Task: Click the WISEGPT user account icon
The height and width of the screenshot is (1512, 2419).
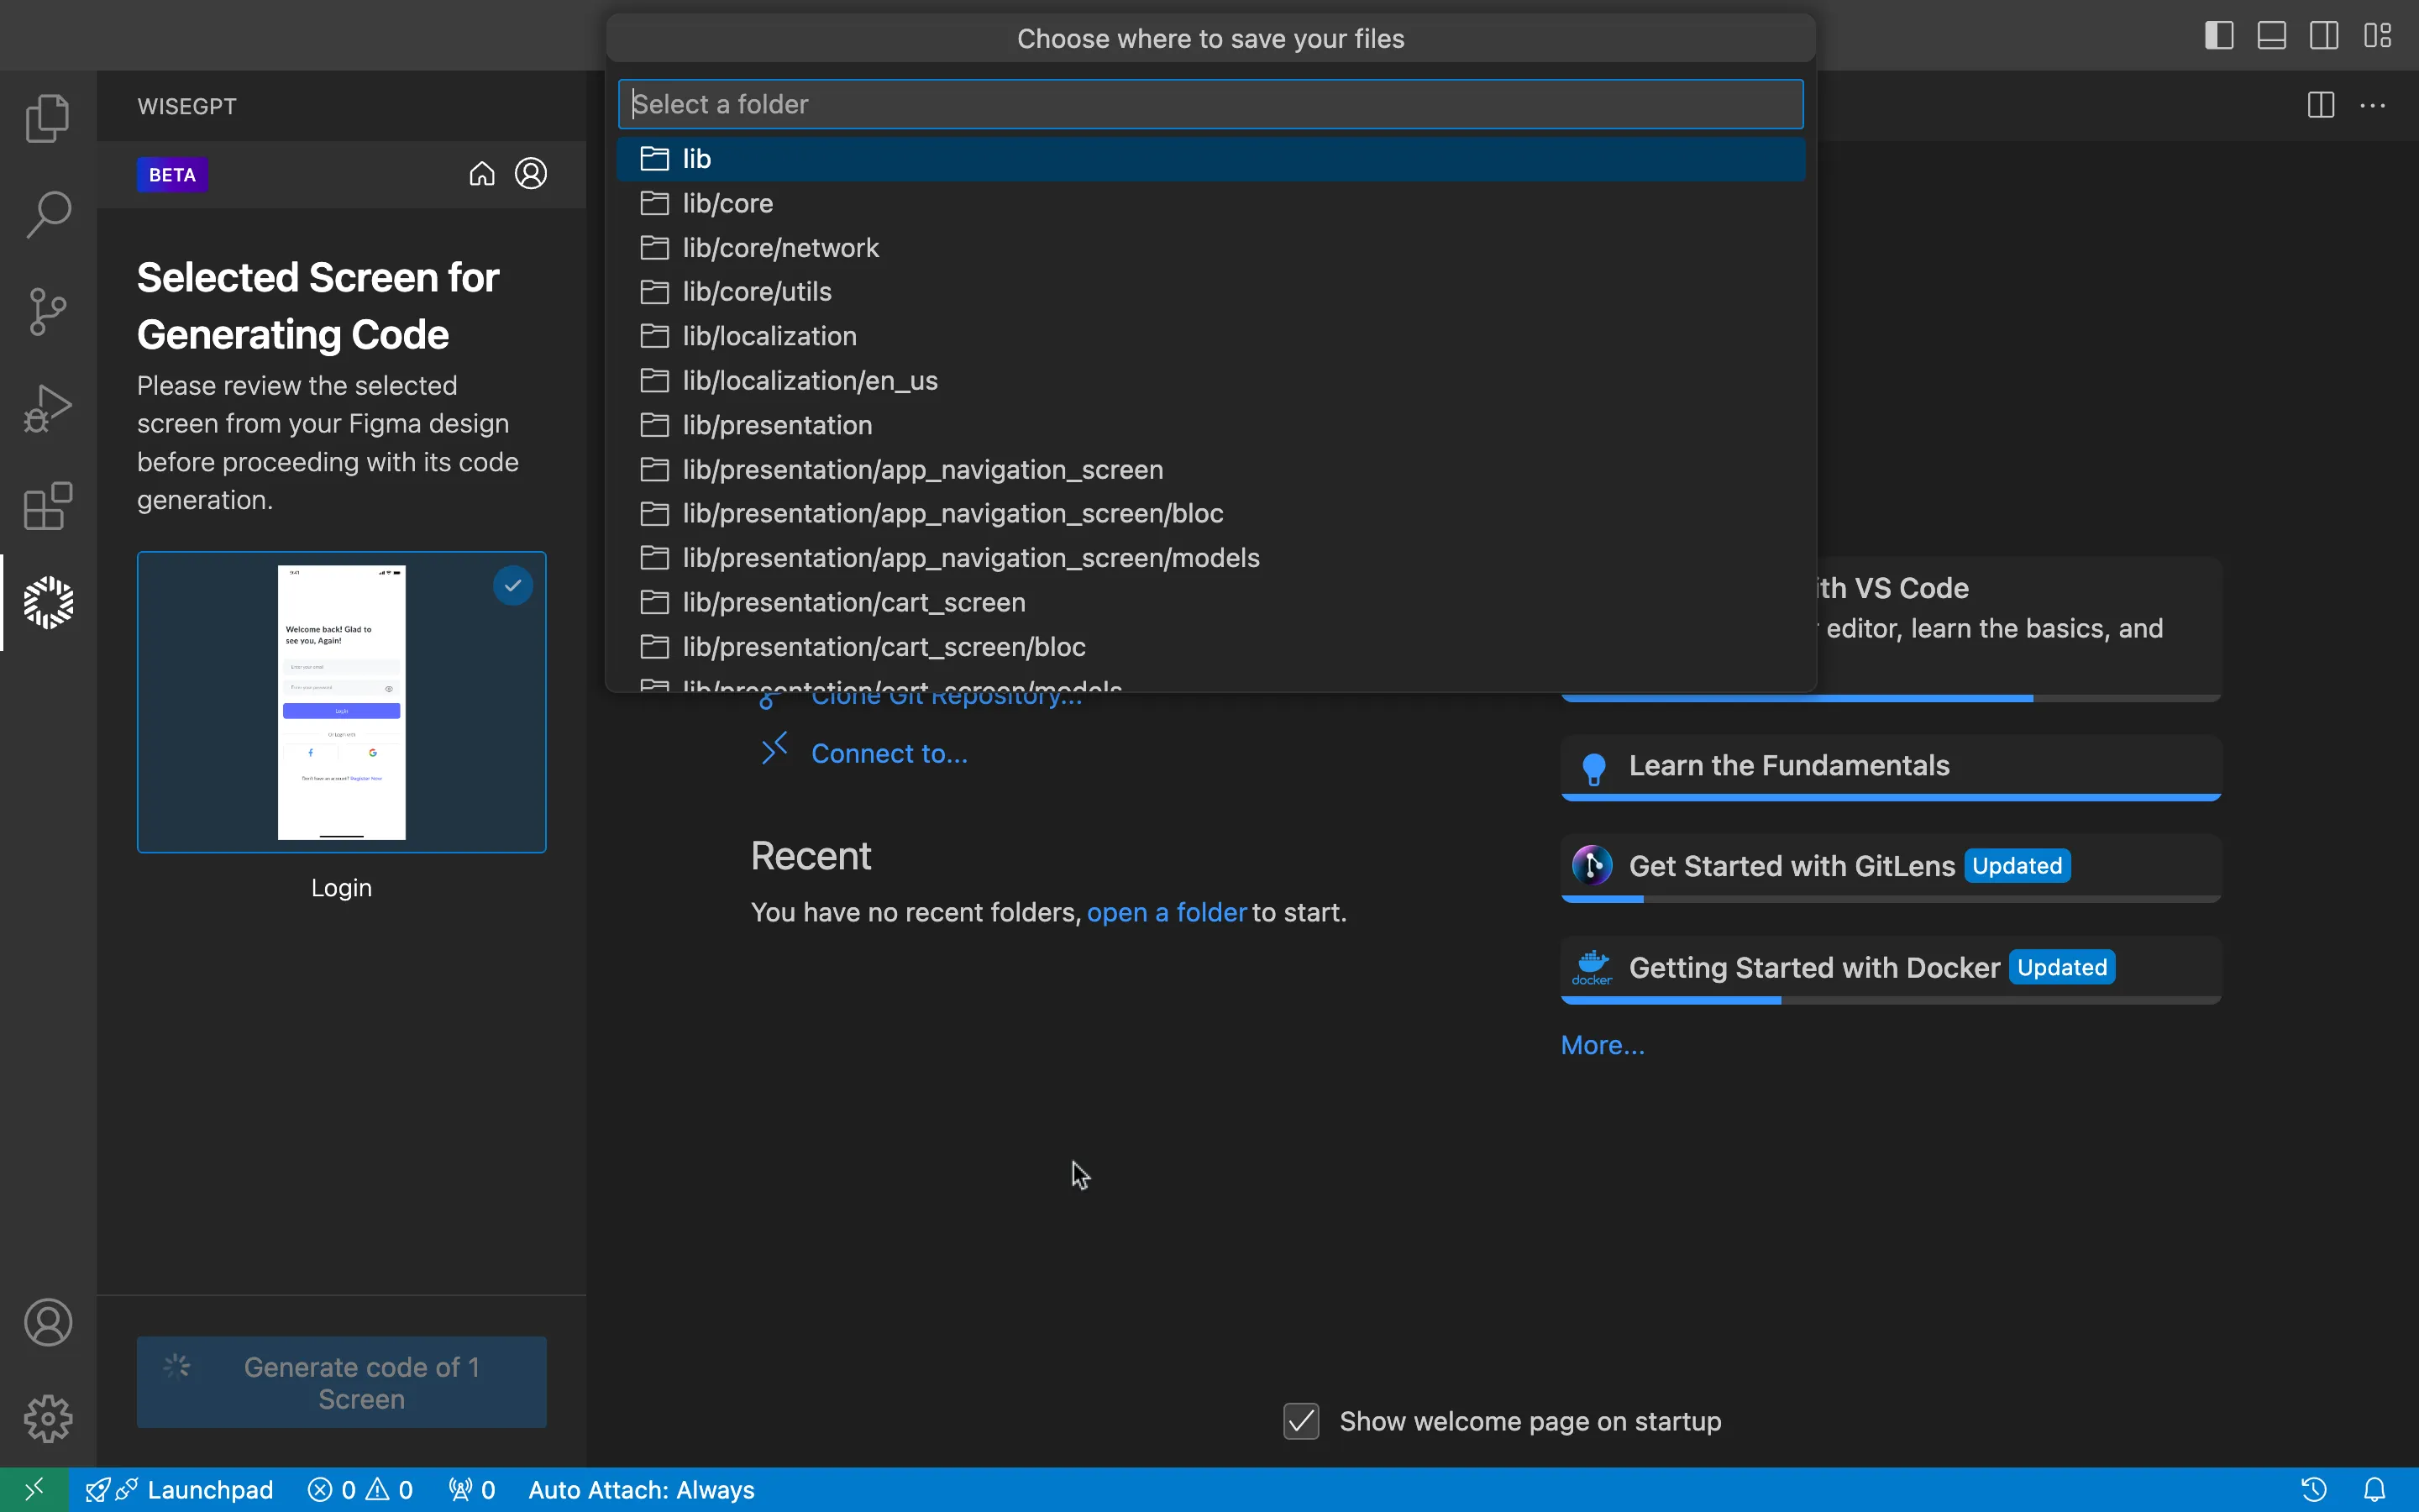Action: 531,171
